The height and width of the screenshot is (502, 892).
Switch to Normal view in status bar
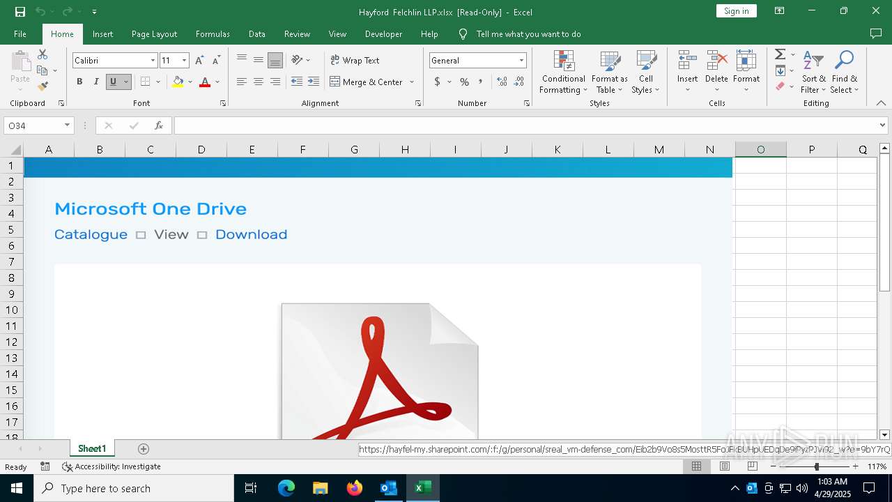click(x=696, y=466)
